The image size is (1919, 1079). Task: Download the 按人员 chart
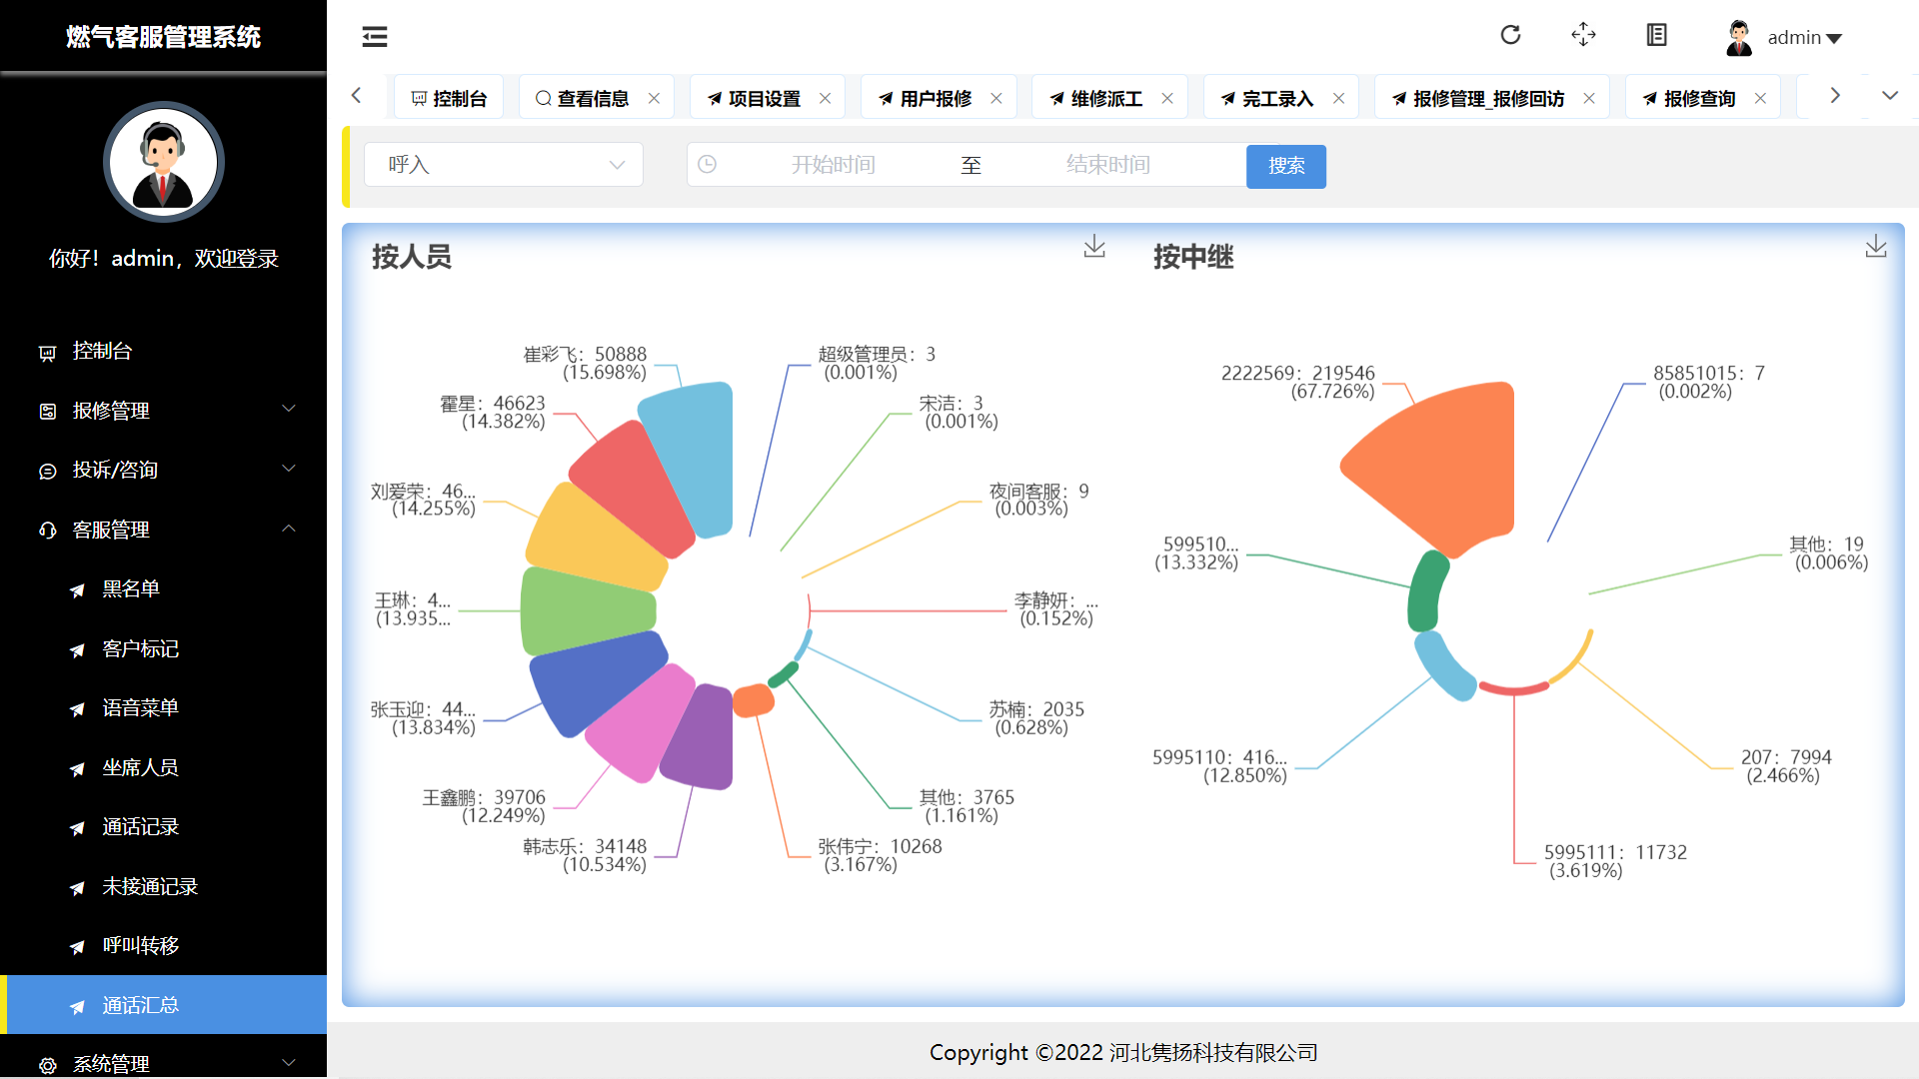[1094, 246]
